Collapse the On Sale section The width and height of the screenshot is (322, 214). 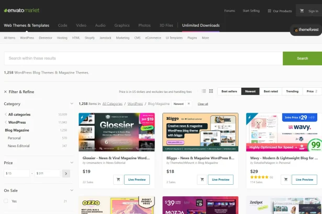[72, 190]
